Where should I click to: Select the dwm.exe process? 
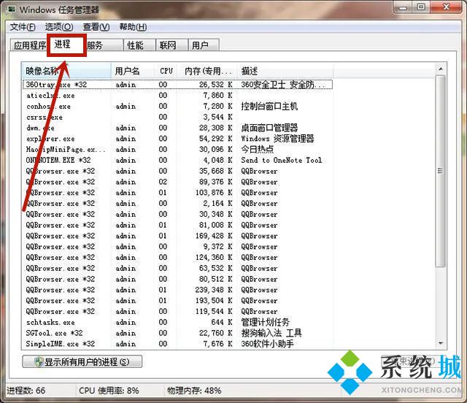tap(177, 128)
